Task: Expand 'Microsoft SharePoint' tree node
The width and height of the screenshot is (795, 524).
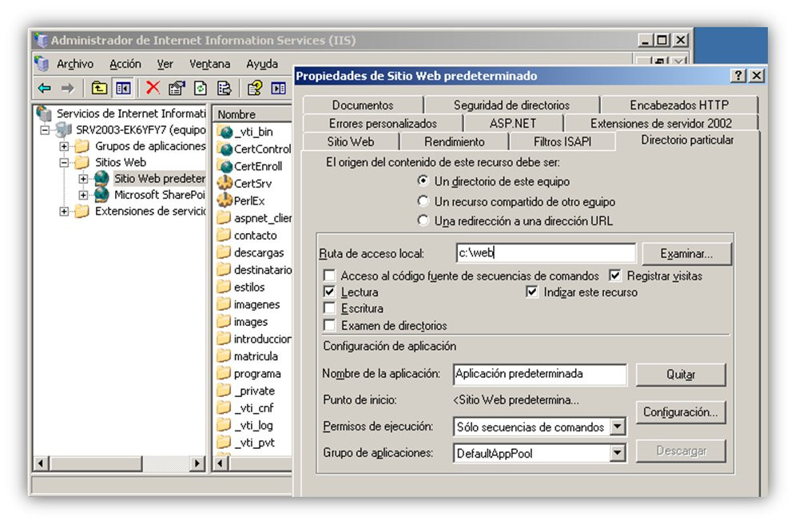Action: point(83,195)
